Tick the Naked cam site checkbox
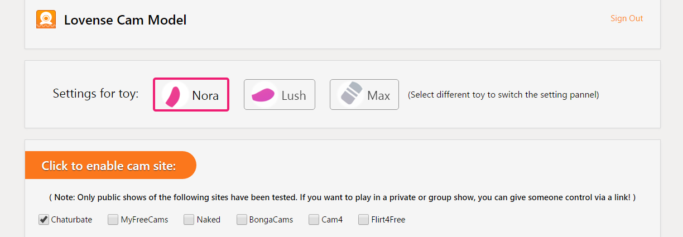The width and height of the screenshot is (683, 237). (x=189, y=220)
